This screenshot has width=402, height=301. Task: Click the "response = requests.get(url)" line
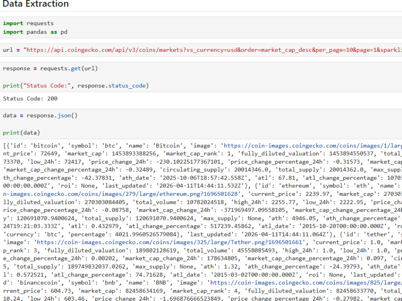coord(50,69)
